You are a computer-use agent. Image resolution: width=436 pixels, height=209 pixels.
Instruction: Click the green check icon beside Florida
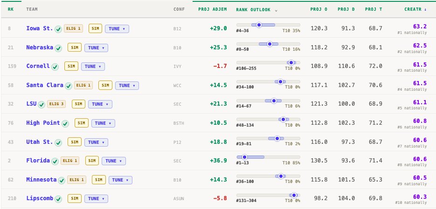(x=55, y=161)
